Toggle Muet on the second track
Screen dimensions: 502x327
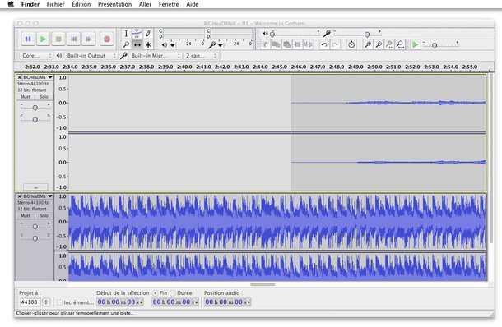click(x=26, y=215)
